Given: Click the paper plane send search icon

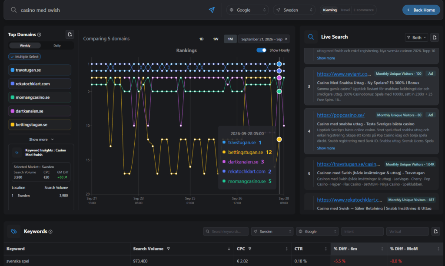Looking at the screenshot, I should click(212, 10).
